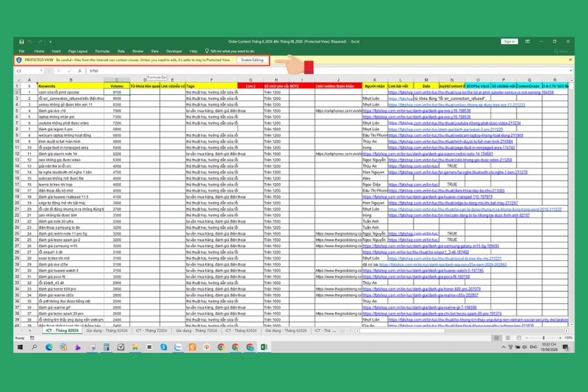Switch to the 'ICT - Tháng 62026' sheet
This screenshot has height=392, width=588.
241,331
